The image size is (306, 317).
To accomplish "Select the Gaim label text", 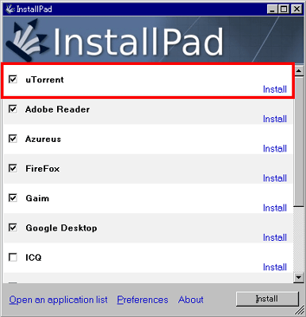I will click(x=37, y=198).
